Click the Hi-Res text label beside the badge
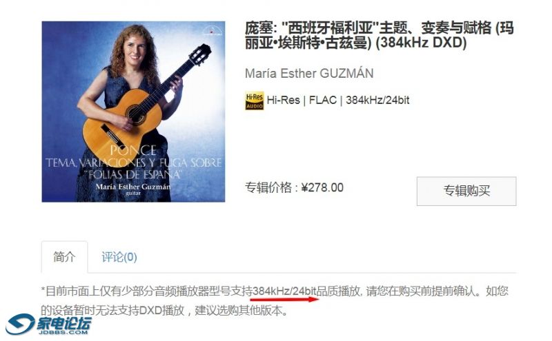This screenshot has height=341, width=552. [x=283, y=100]
